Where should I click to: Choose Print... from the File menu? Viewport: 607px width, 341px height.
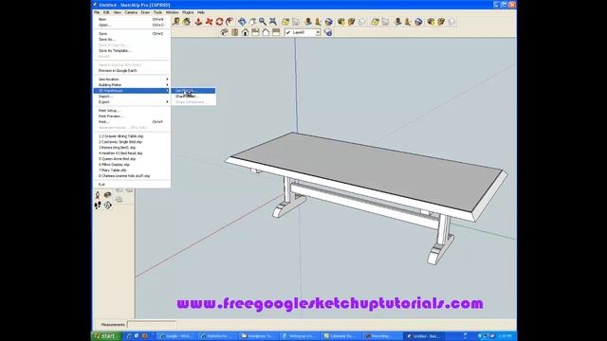point(132,122)
